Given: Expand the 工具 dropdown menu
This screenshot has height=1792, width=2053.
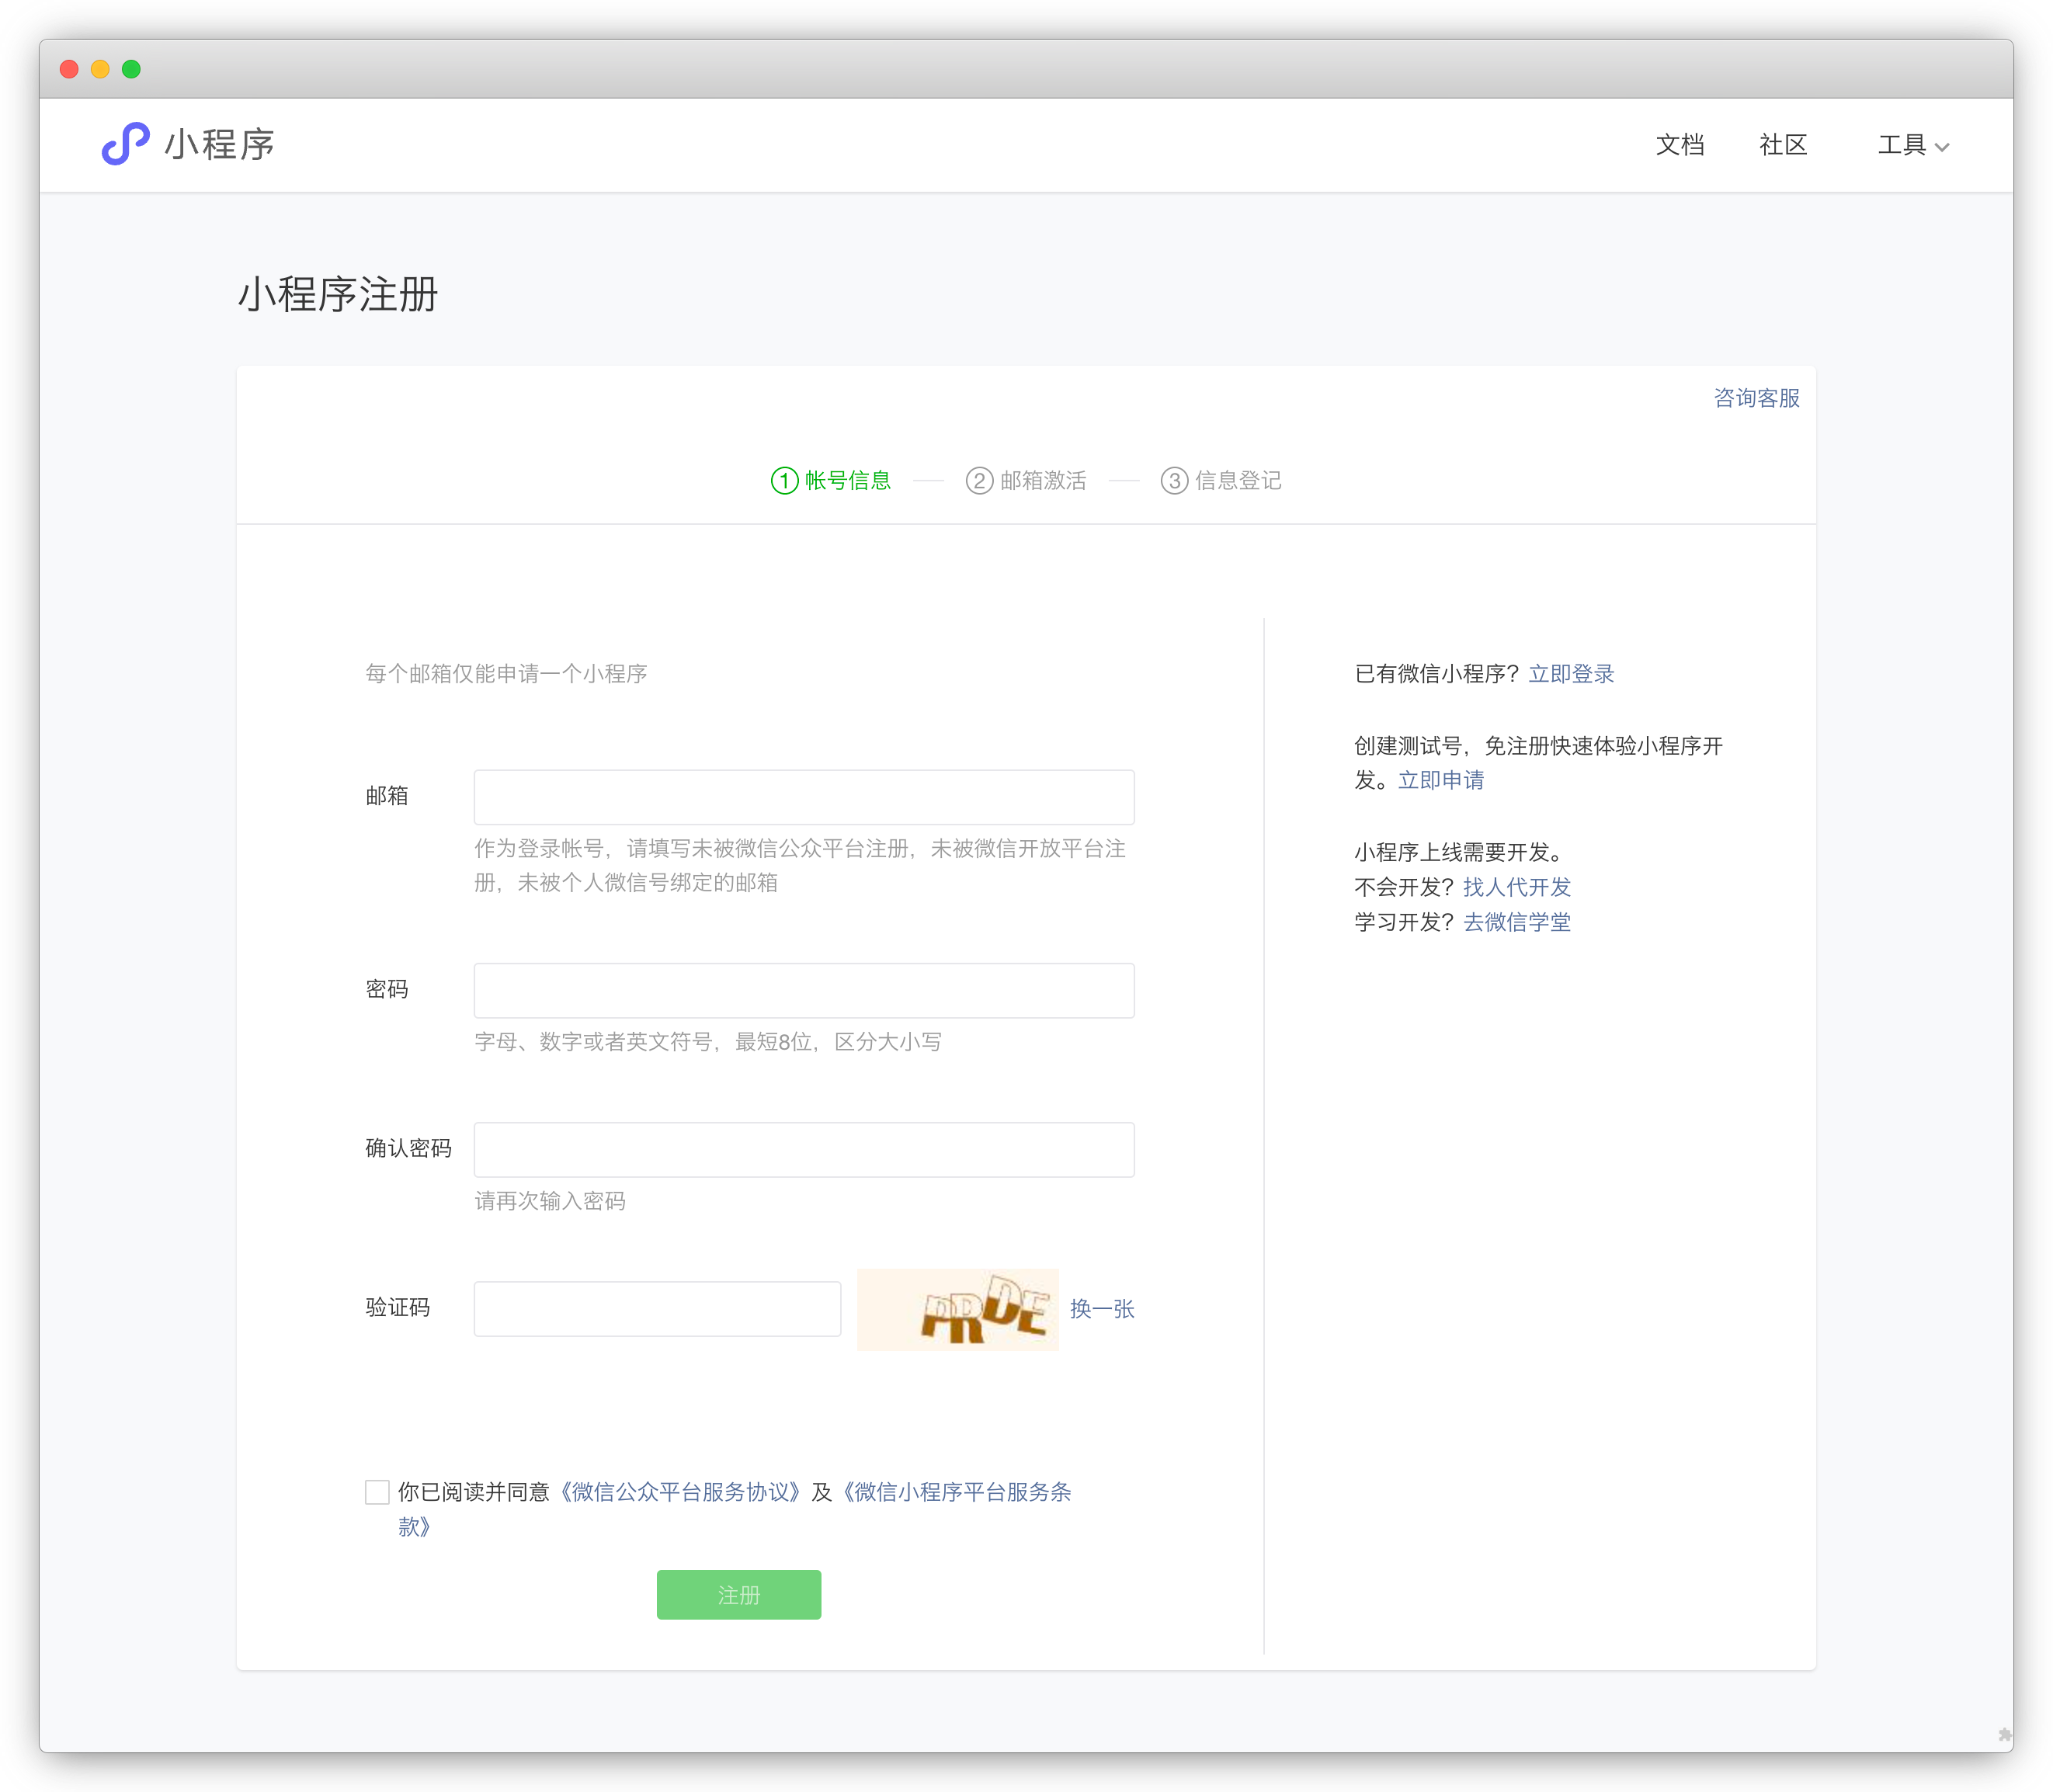Looking at the screenshot, I should pos(1913,145).
